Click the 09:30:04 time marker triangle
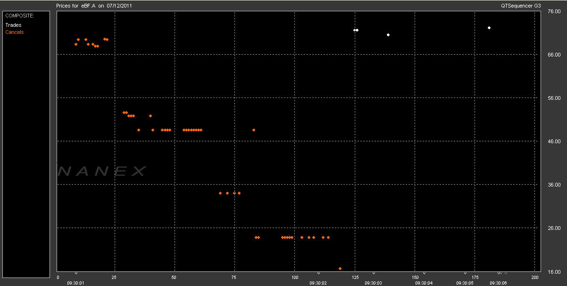This screenshot has height=286, width=567. (x=424, y=273)
